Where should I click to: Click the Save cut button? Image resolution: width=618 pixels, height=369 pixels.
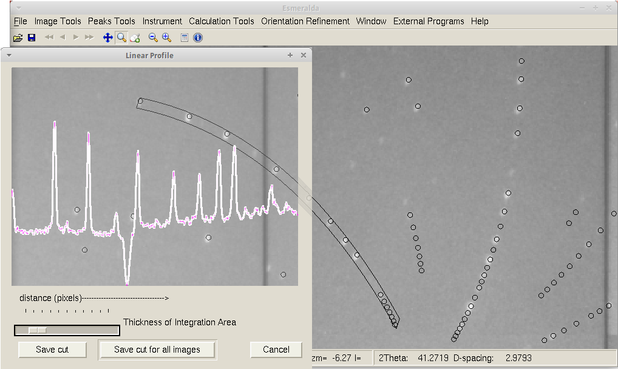(x=52, y=350)
